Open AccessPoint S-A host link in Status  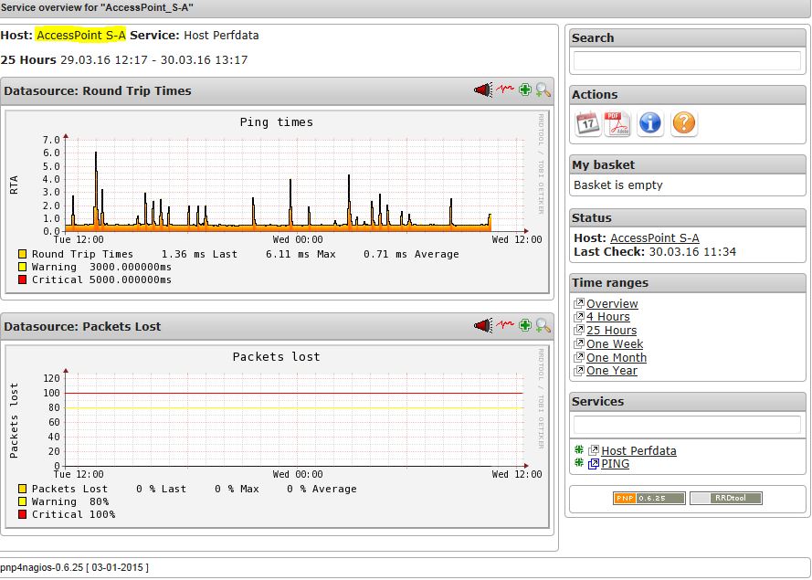click(654, 237)
